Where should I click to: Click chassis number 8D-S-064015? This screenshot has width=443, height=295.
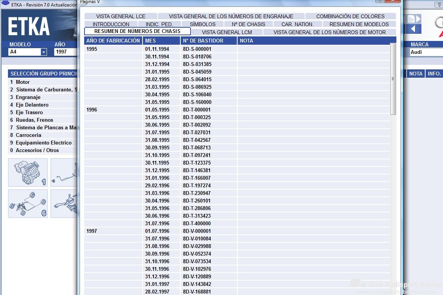pyautogui.click(x=197, y=79)
